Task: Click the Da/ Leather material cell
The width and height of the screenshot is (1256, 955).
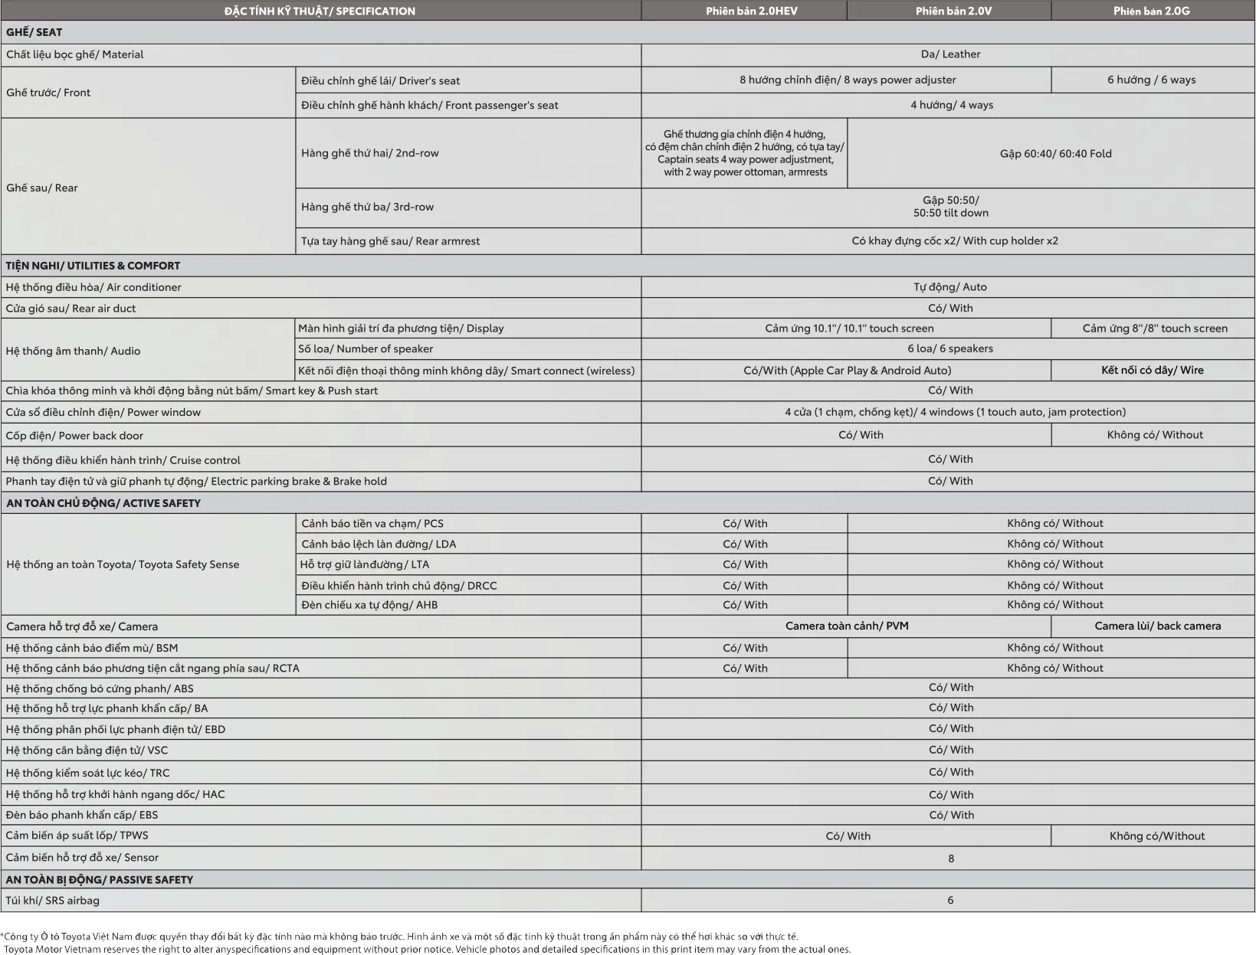Action: (950, 54)
